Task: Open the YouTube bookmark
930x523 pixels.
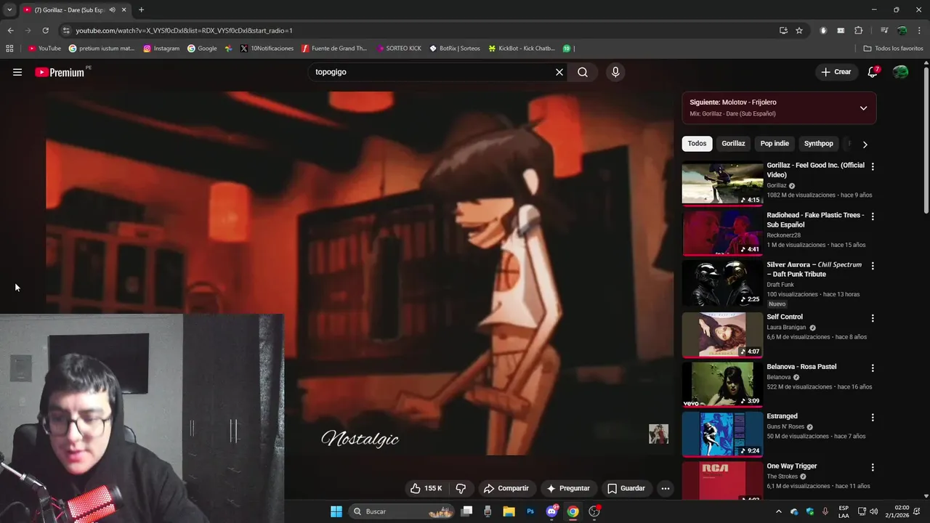Action: (44, 48)
